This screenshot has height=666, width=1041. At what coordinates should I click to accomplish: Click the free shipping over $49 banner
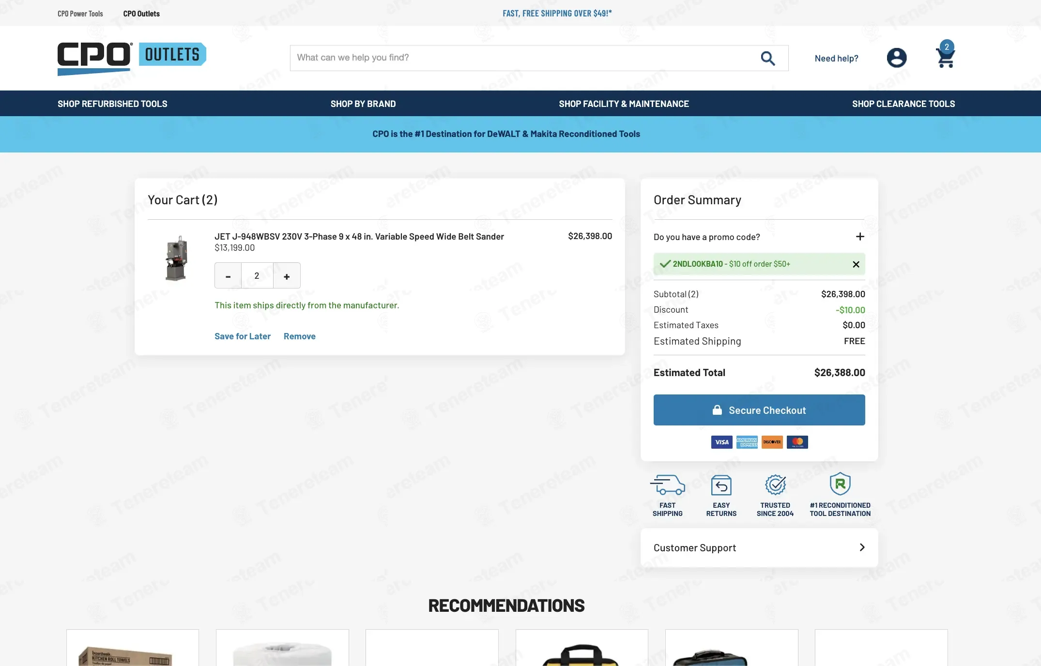(x=557, y=14)
